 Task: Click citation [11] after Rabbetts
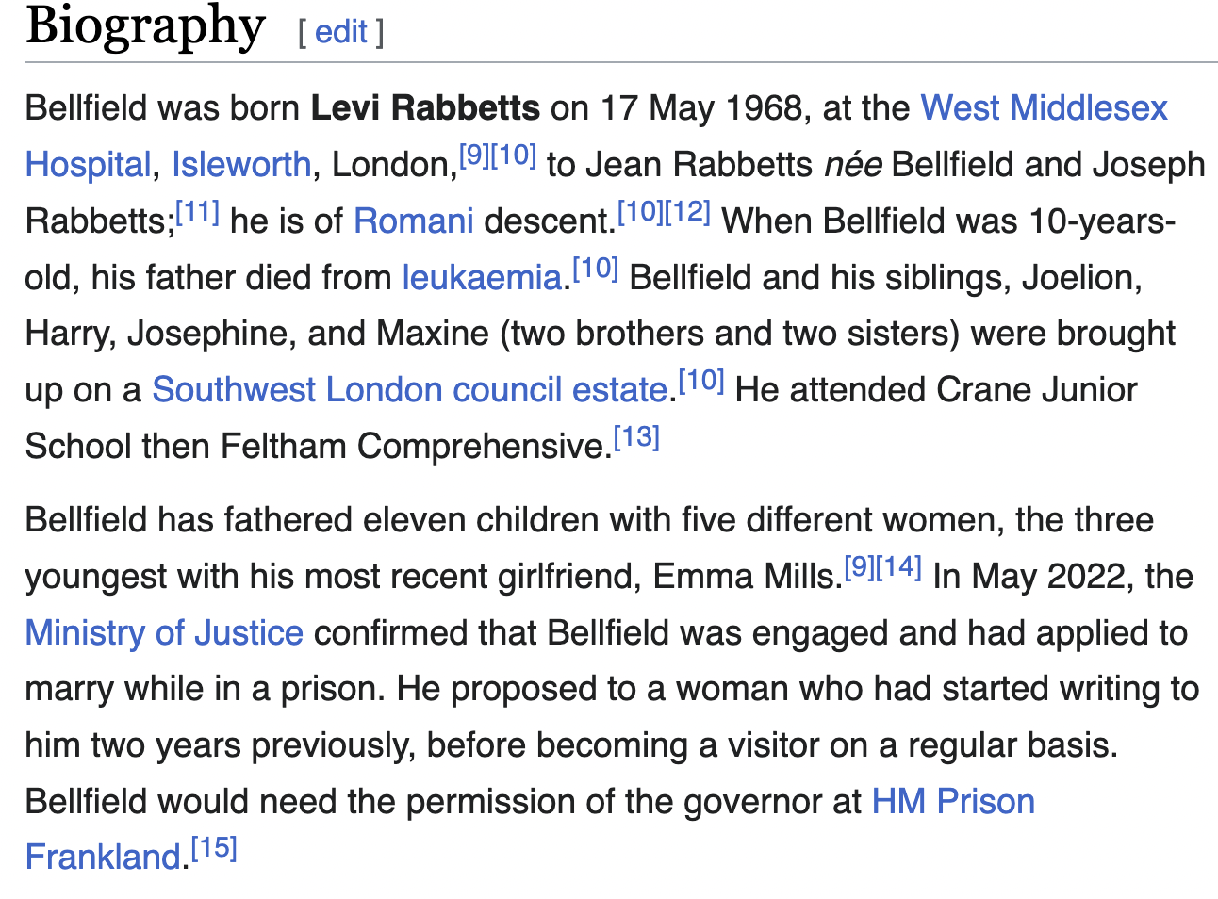point(197,212)
